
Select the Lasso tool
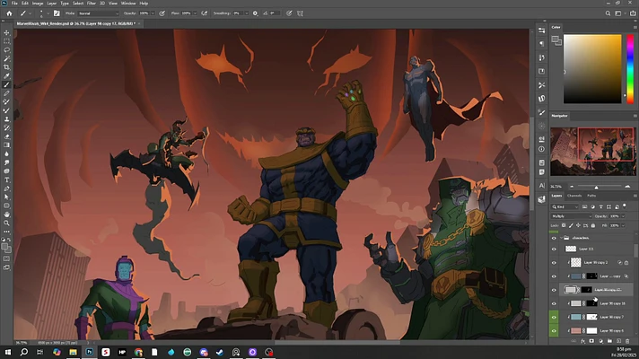click(x=6, y=49)
